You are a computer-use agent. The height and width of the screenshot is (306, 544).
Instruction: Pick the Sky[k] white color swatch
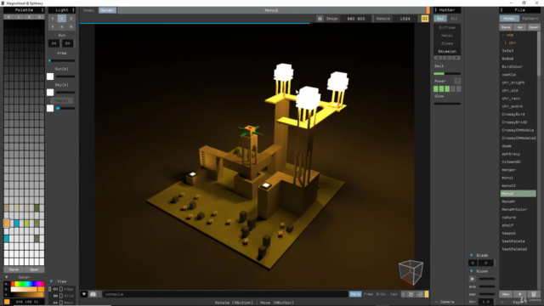50,93
